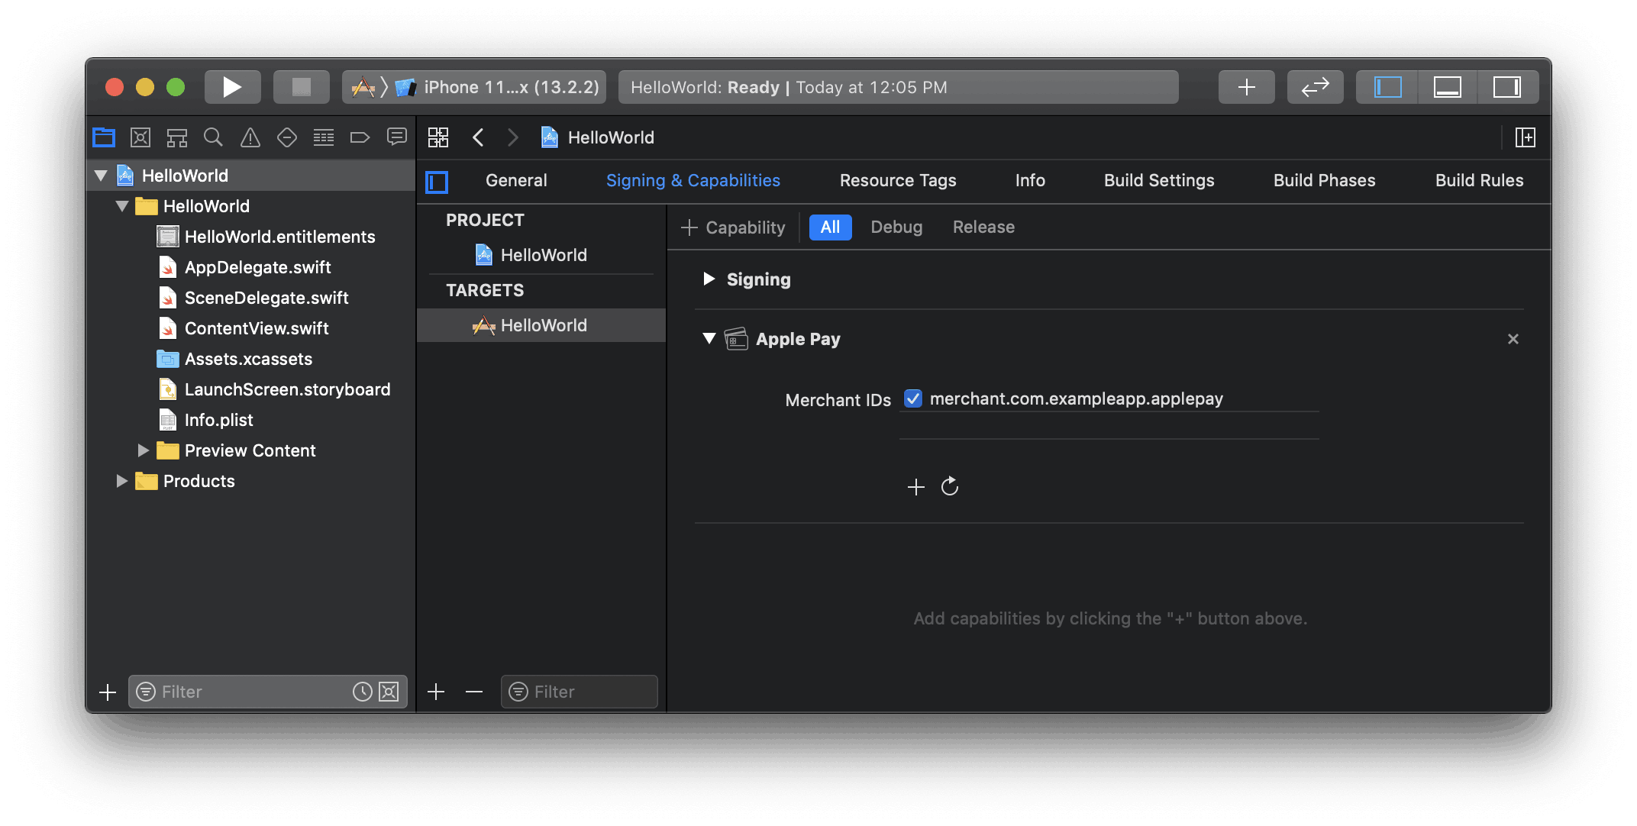
Task: Open the Build Settings tab
Action: click(x=1159, y=181)
